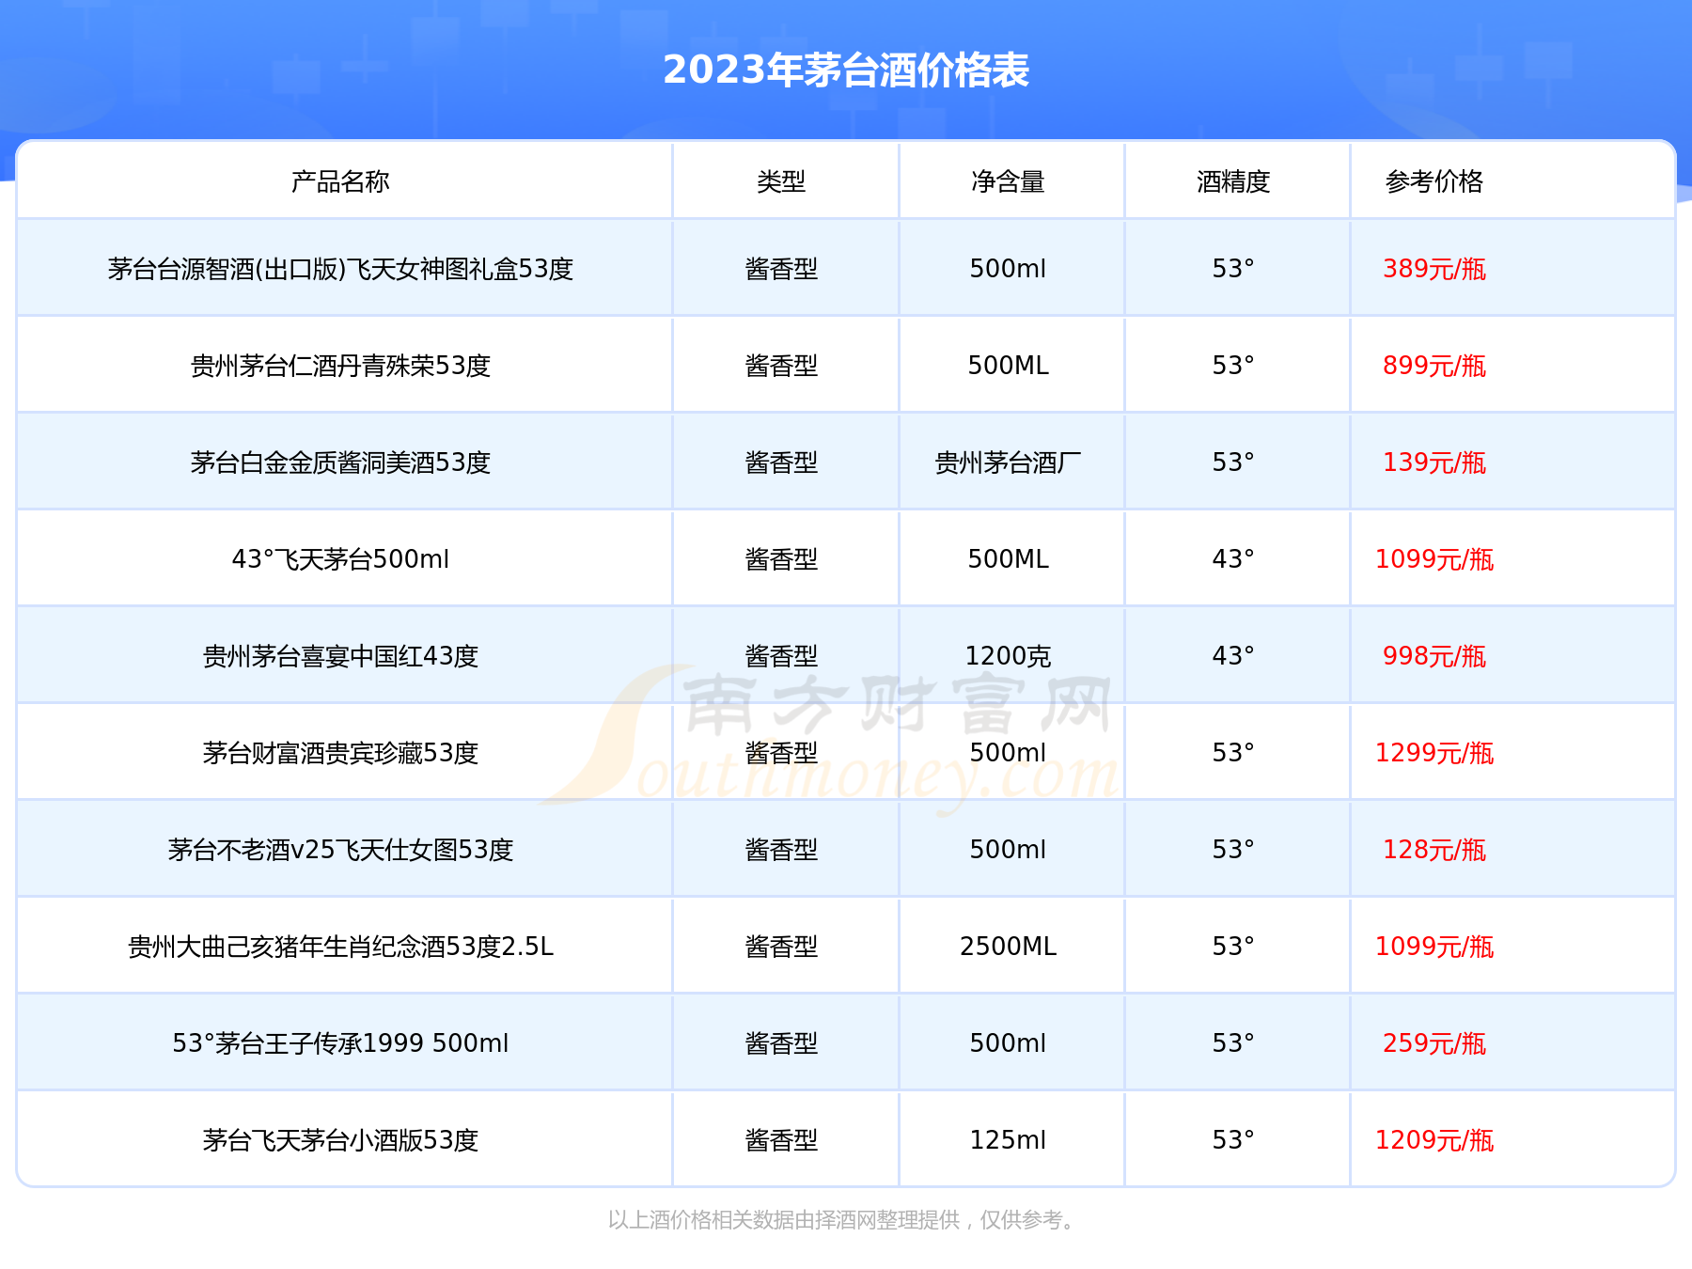The height and width of the screenshot is (1269, 1692).
Task: Click the 贵州茅台酒厂 net content cell
Action: click(x=1008, y=463)
